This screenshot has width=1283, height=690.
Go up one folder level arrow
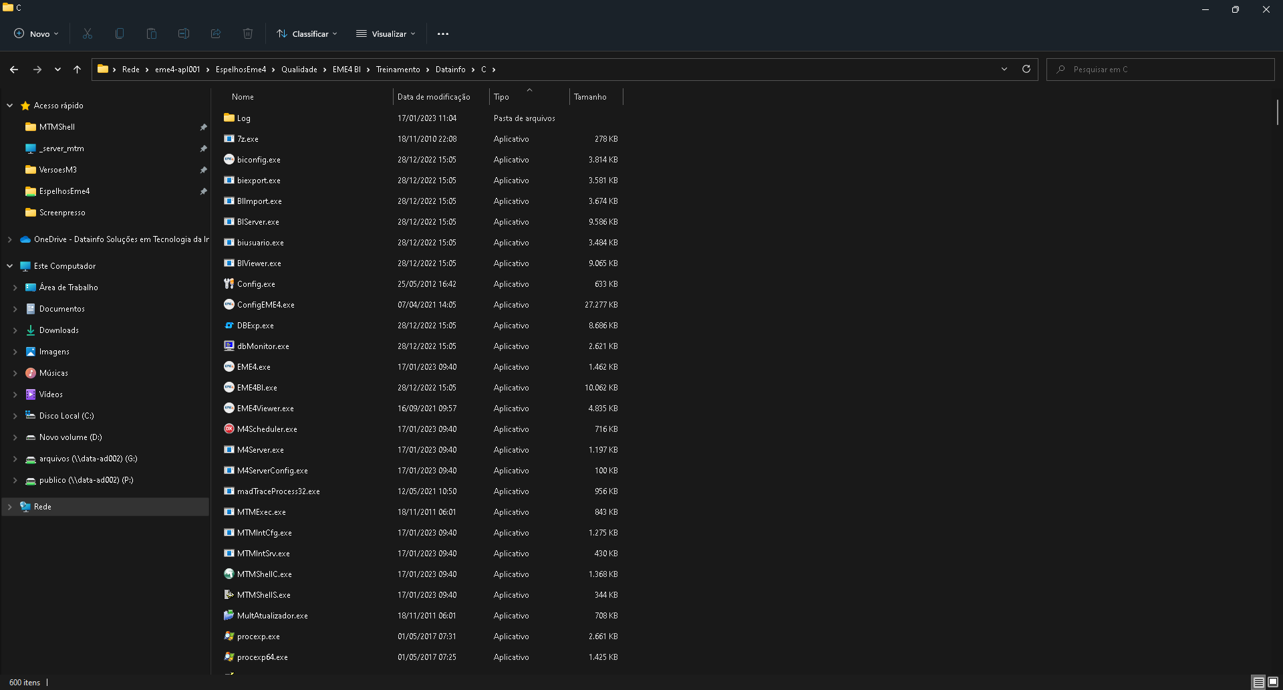pyautogui.click(x=78, y=69)
